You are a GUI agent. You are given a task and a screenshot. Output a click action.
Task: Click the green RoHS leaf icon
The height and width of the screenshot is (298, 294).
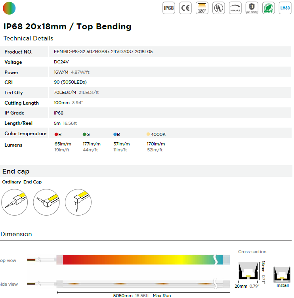268,8
